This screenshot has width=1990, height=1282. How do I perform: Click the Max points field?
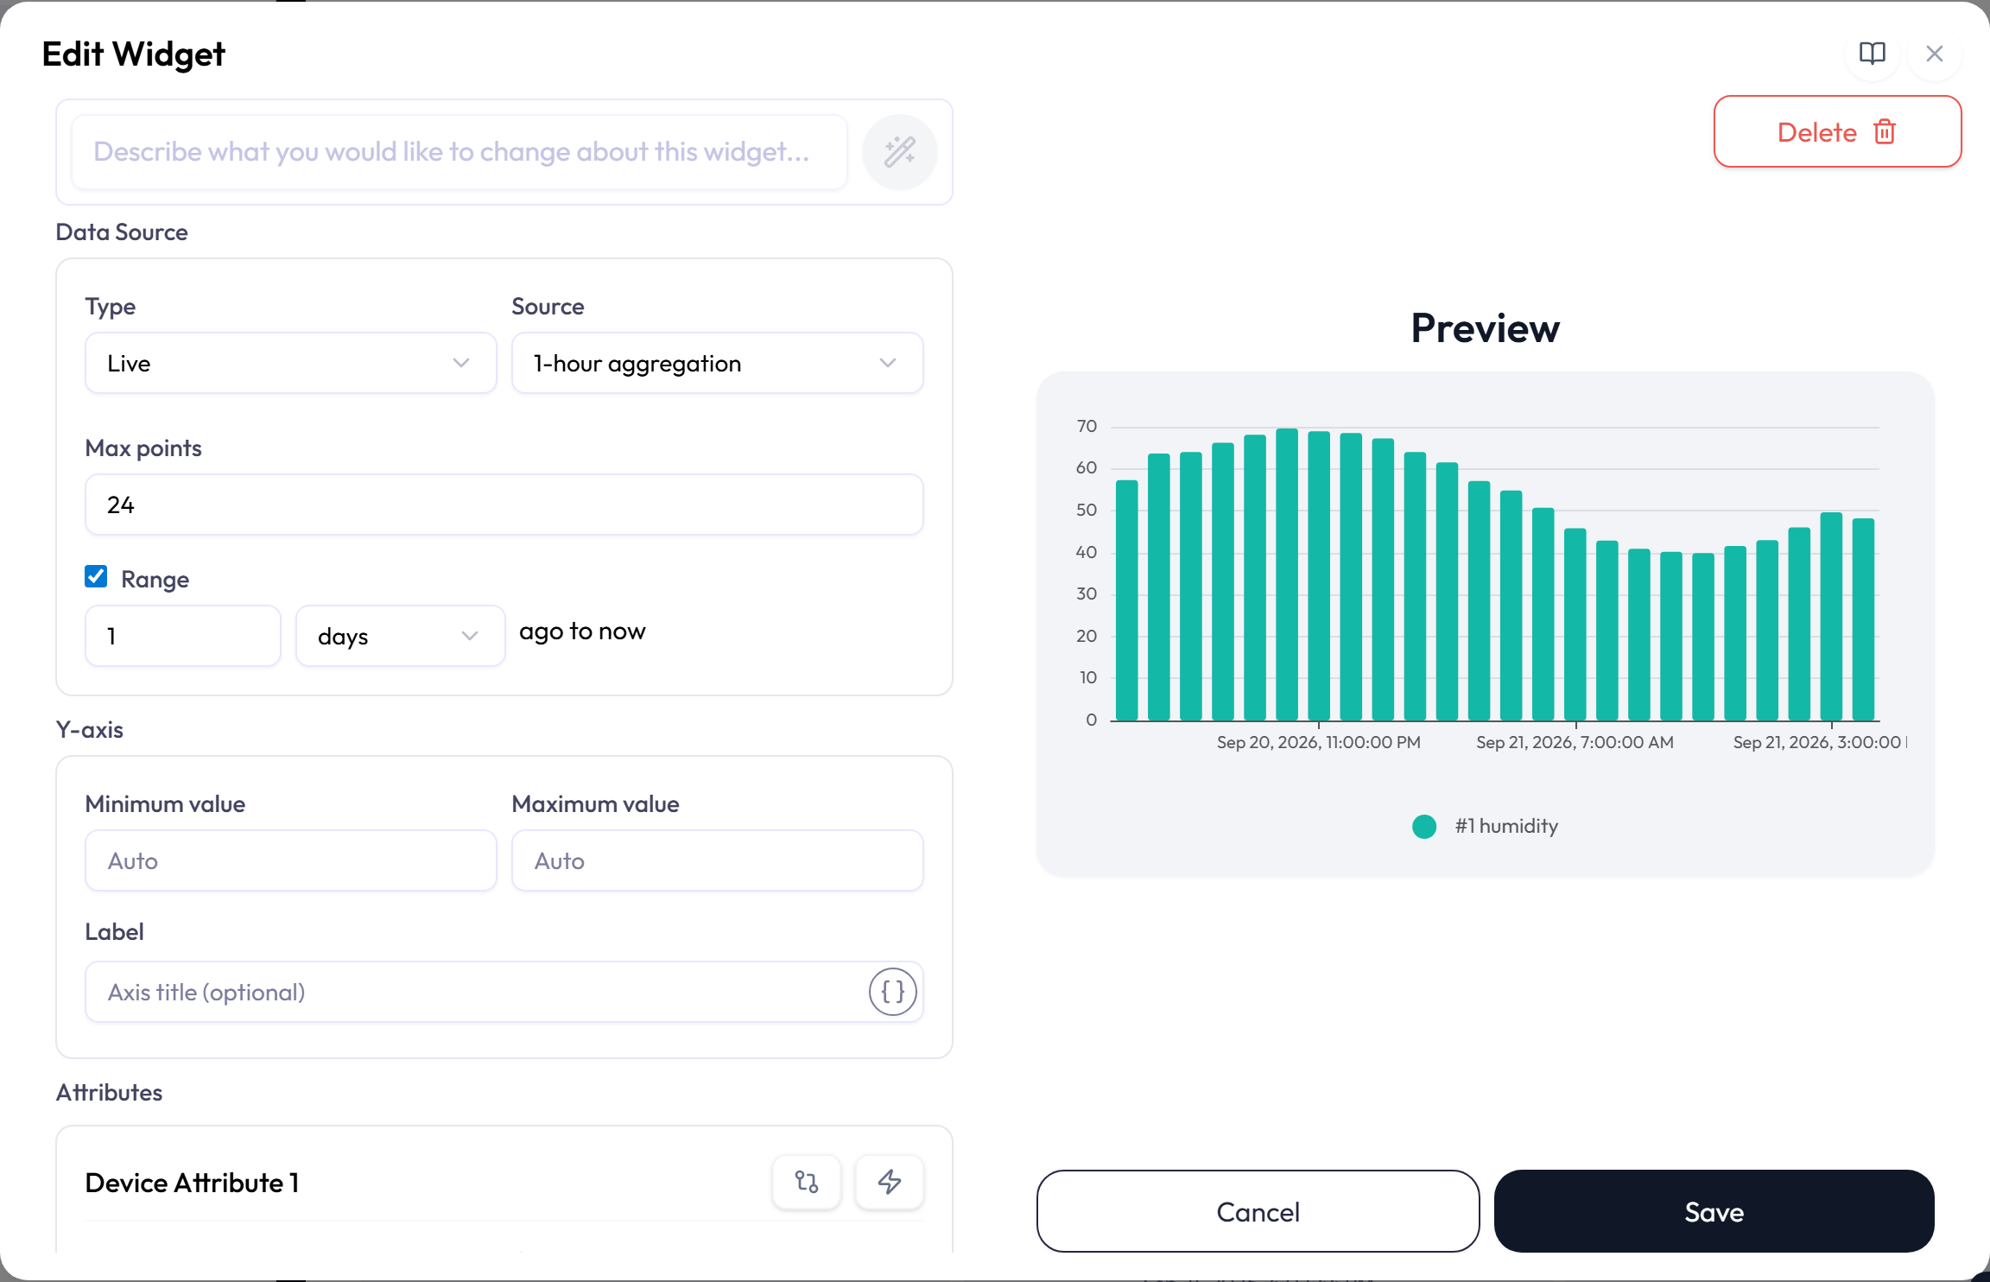click(504, 505)
